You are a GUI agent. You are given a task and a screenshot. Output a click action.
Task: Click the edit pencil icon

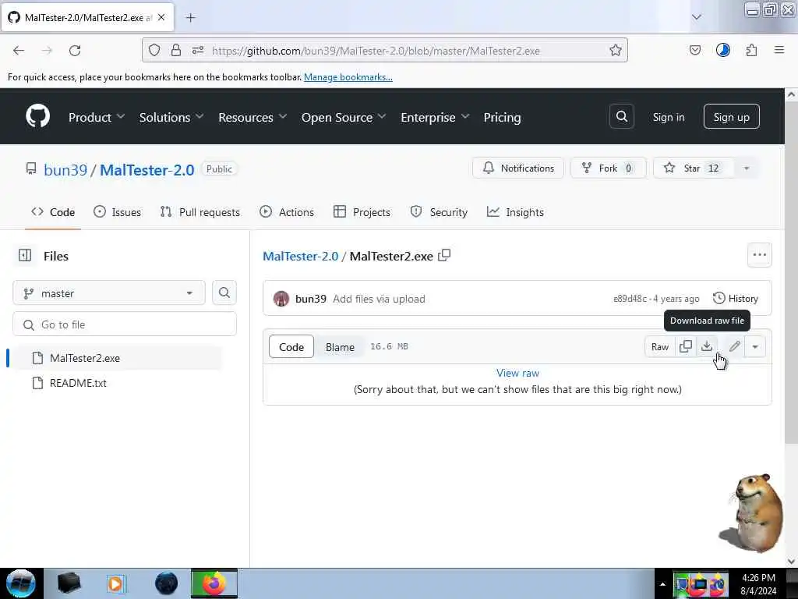(734, 346)
